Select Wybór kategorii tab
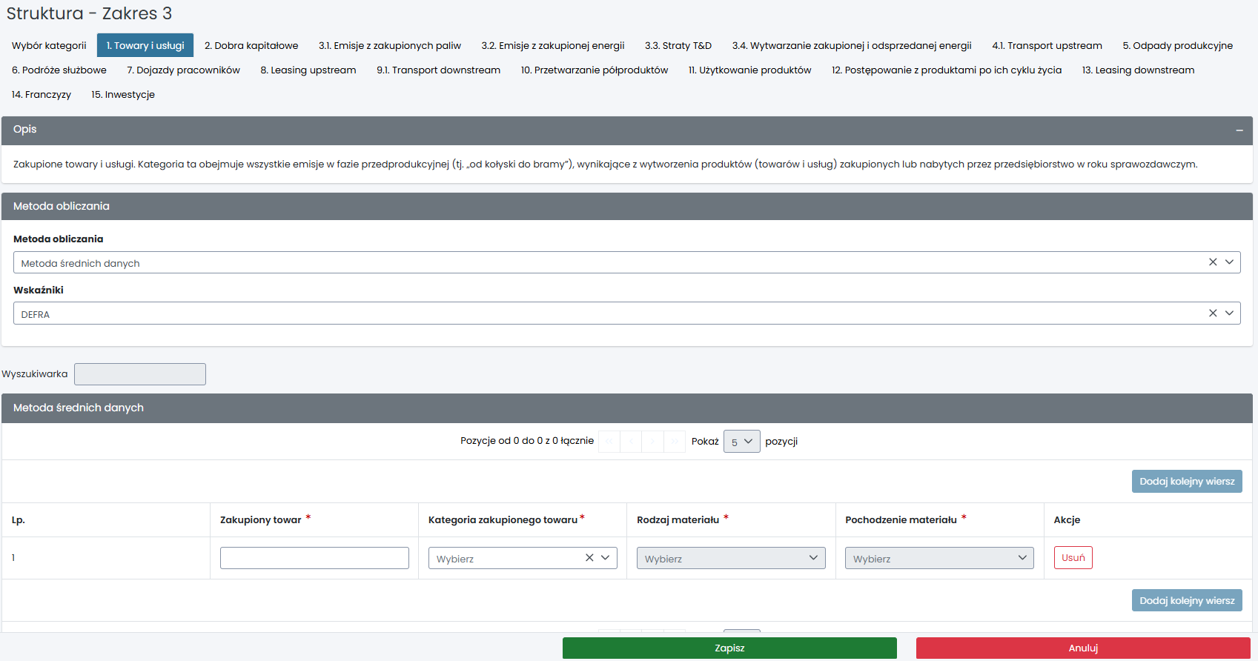 49,45
